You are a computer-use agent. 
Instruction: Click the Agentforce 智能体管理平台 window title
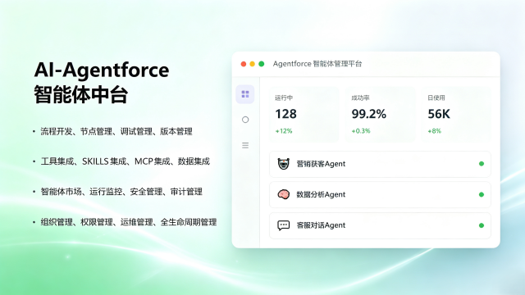click(317, 64)
